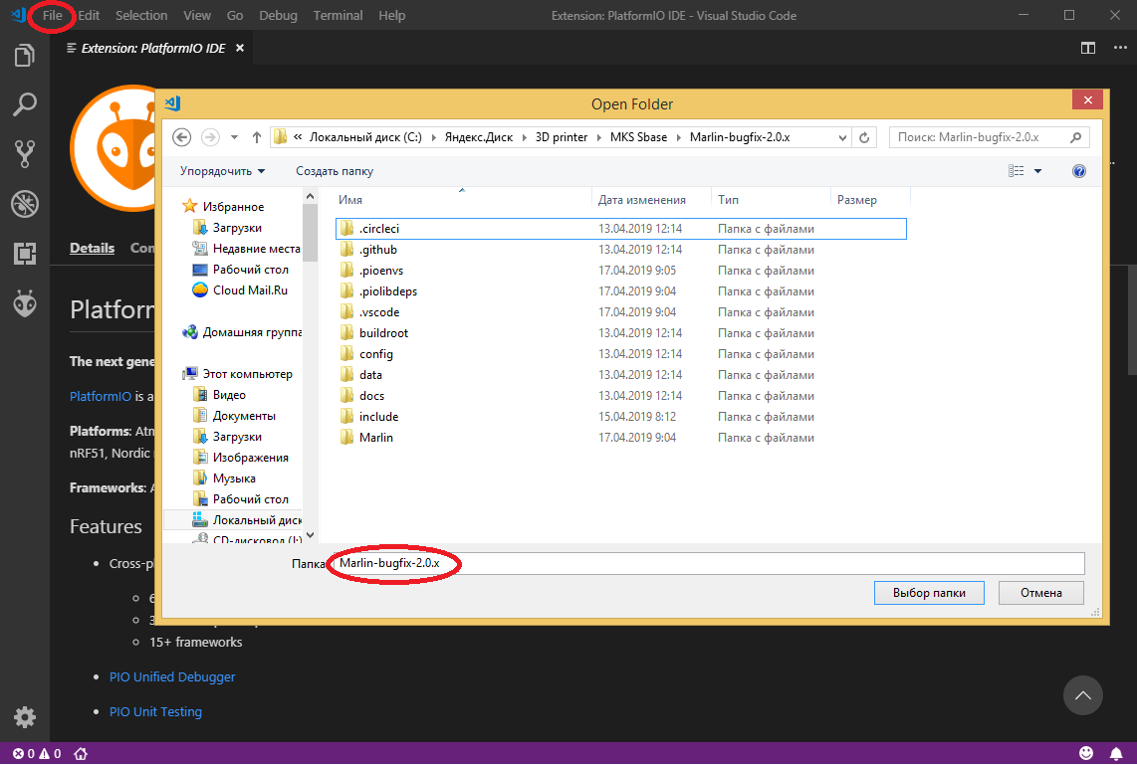
Task: Split the editor to the right
Action: (x=1087, y=48)
